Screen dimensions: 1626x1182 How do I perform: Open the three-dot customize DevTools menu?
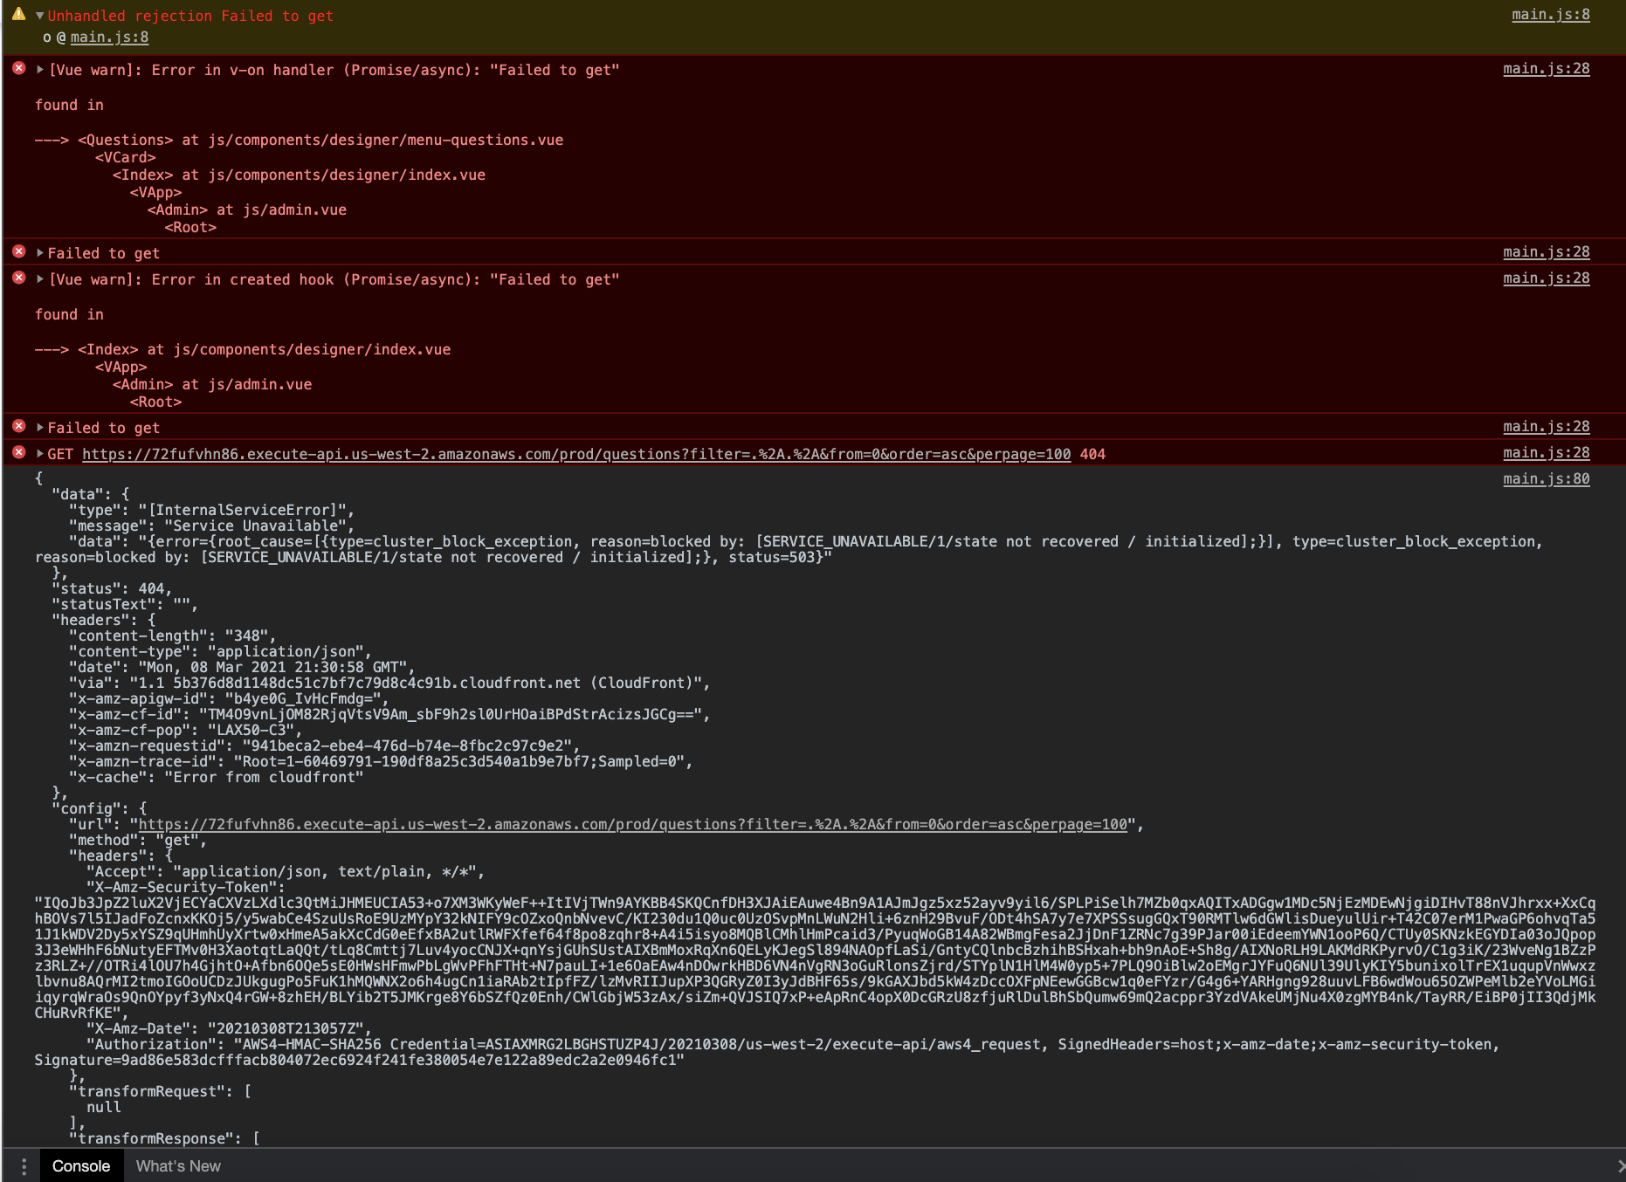point(24,1165)
